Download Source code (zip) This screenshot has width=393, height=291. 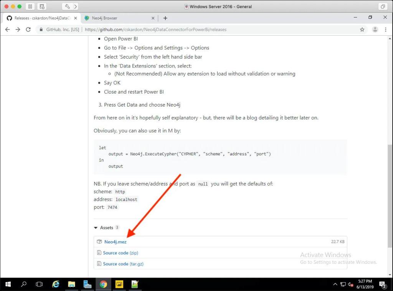point(121,253)
